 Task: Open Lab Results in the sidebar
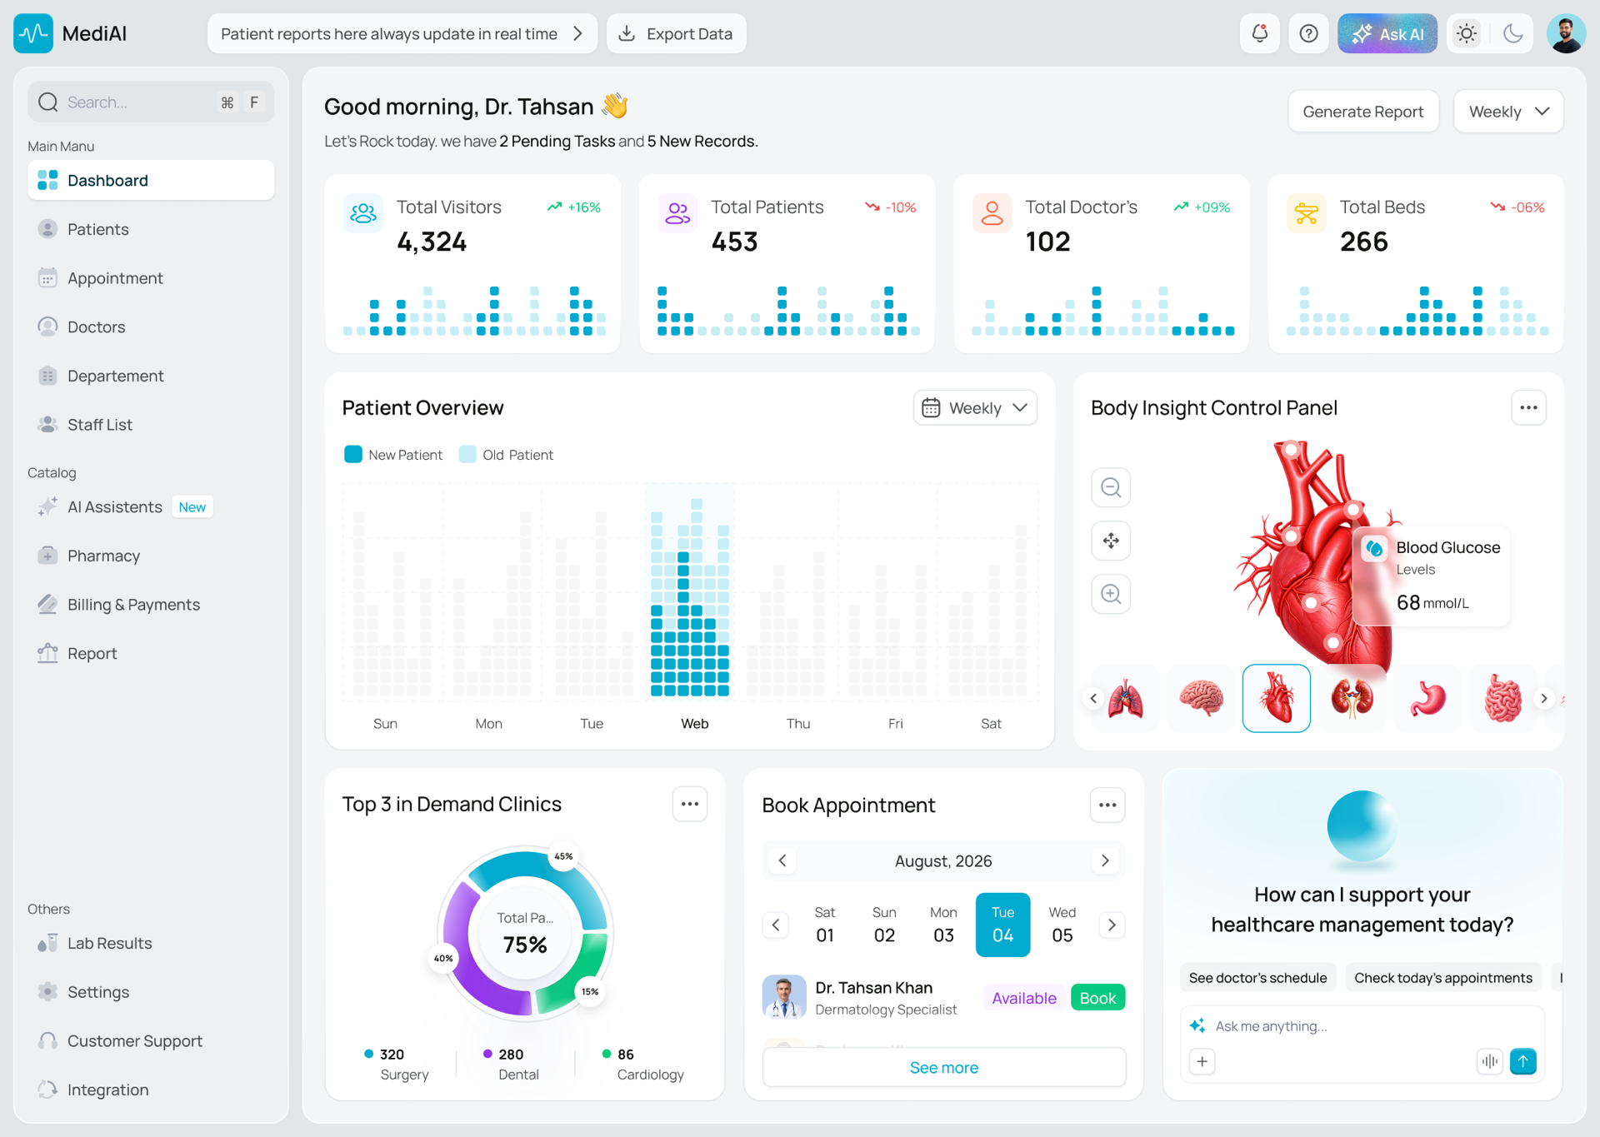pos(151,943)
